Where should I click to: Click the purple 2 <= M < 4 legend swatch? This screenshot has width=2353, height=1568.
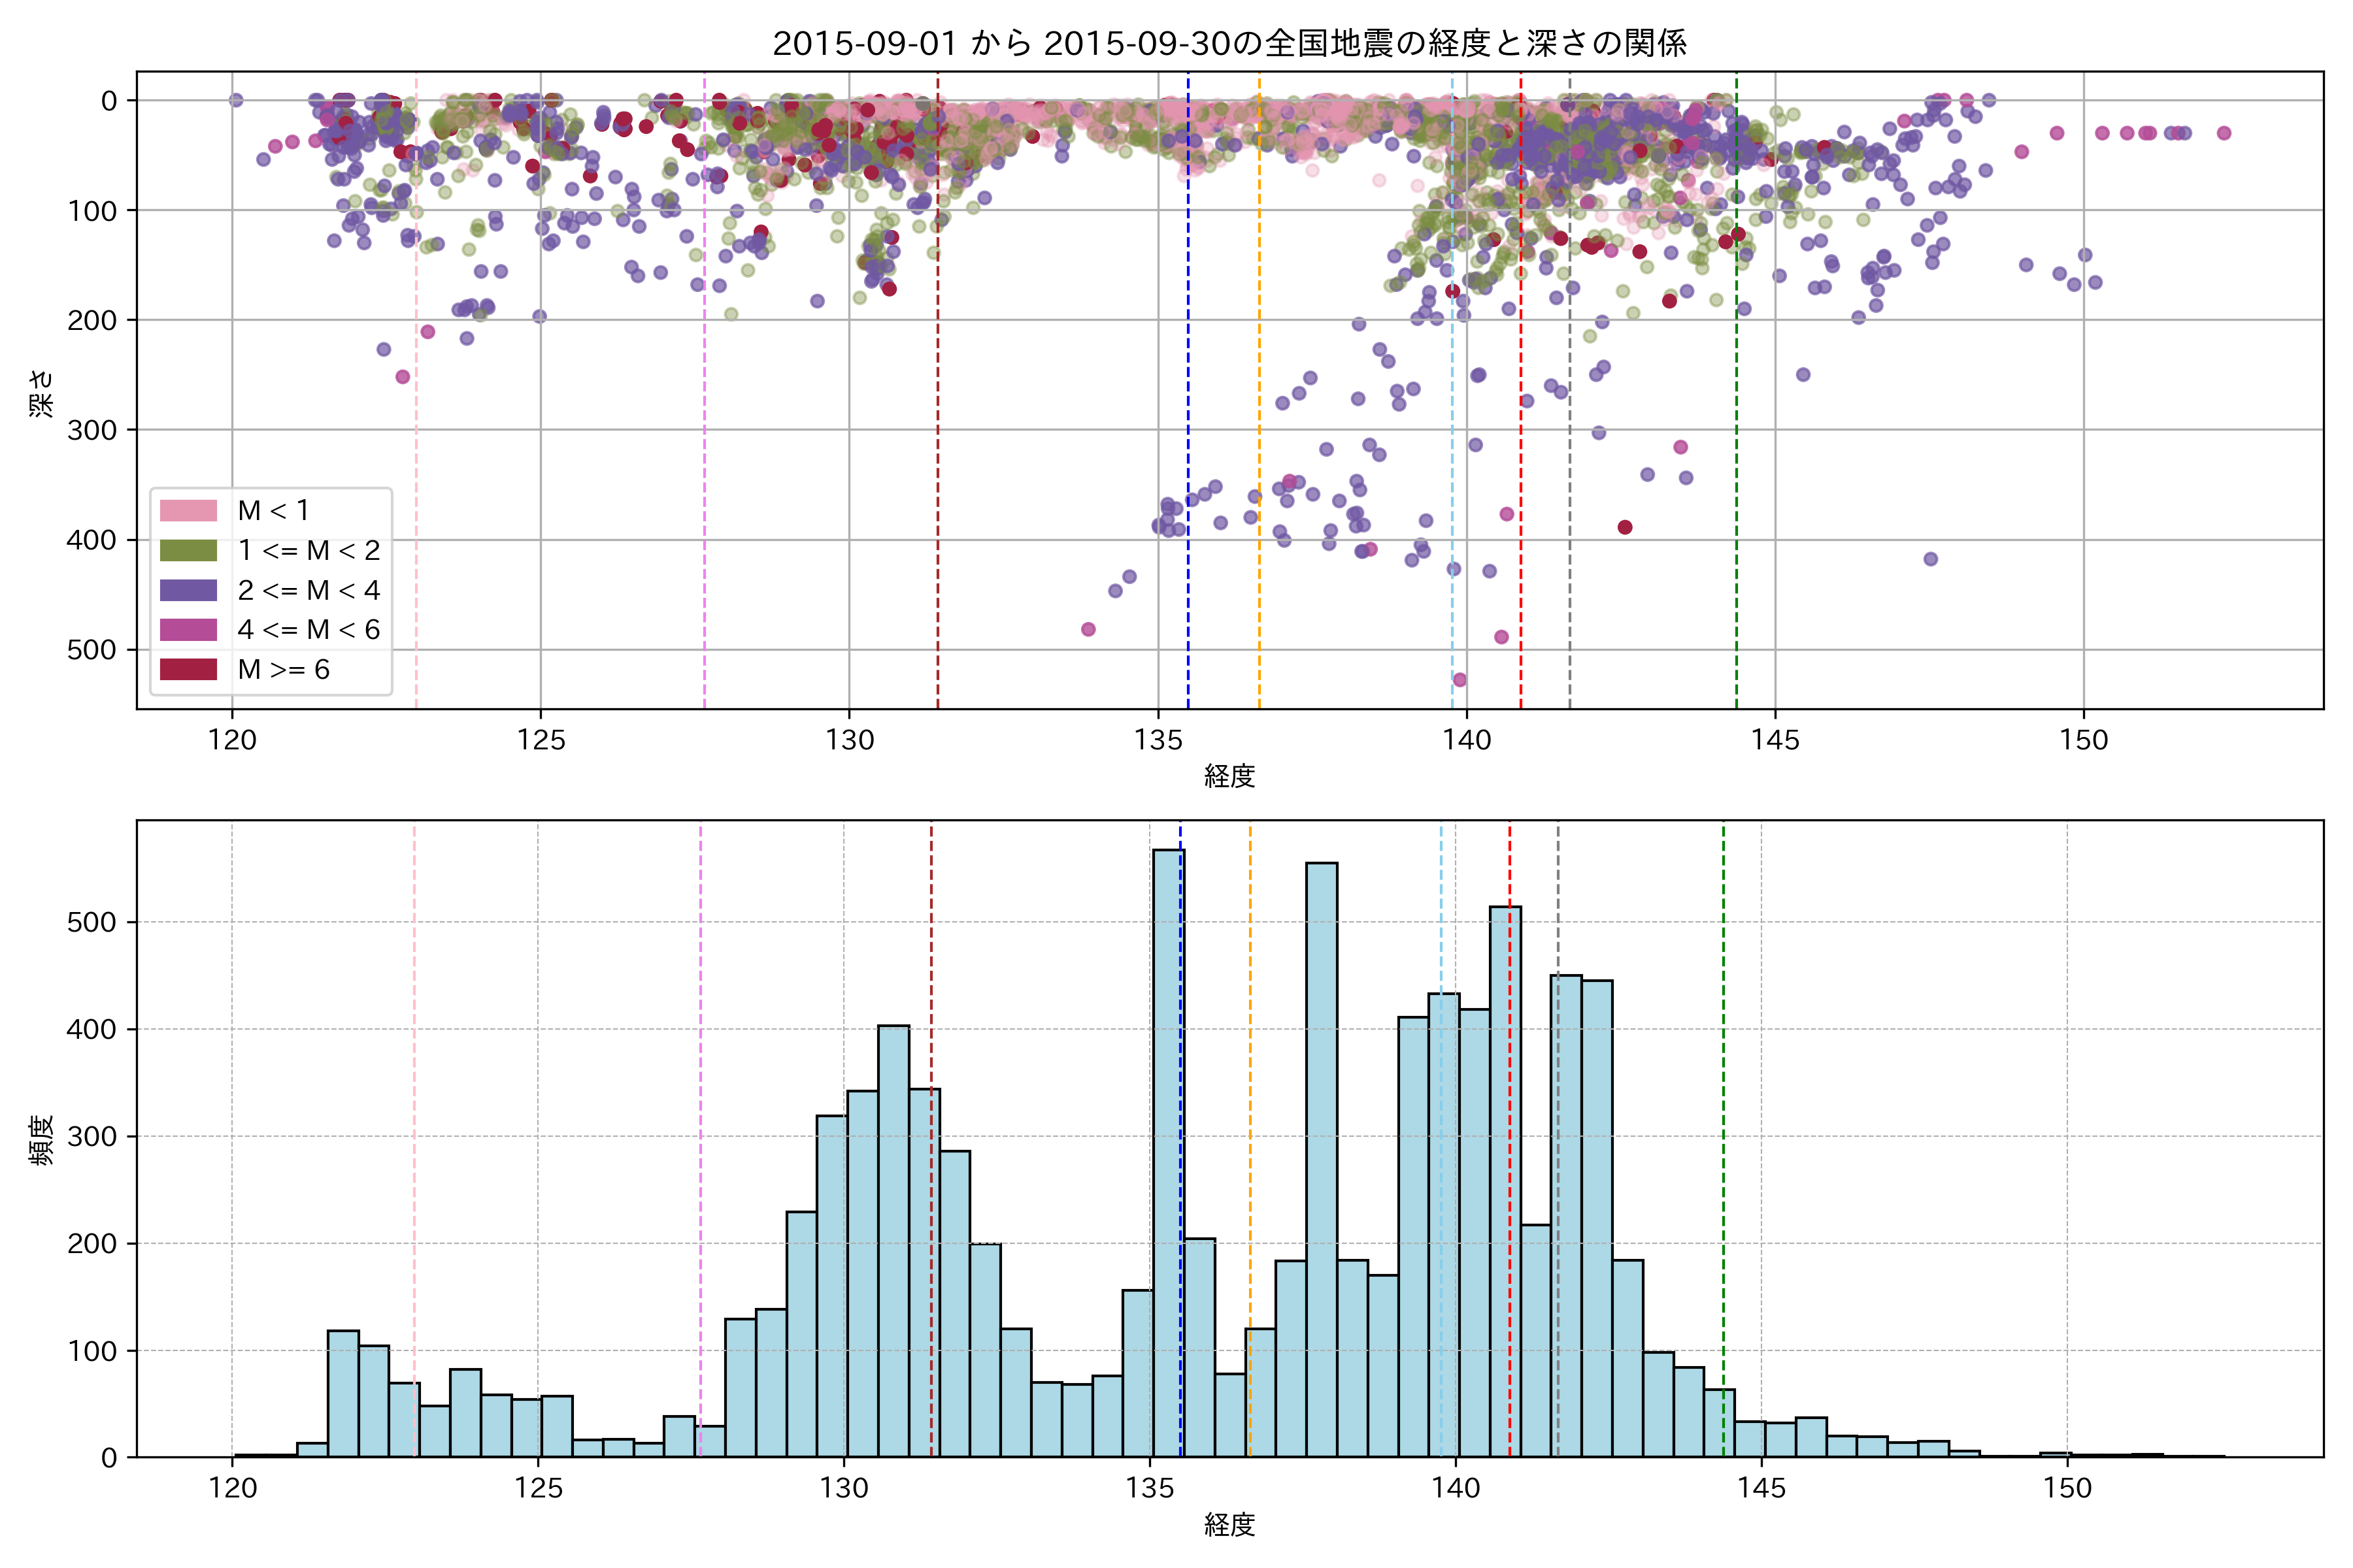coord(188,591)
